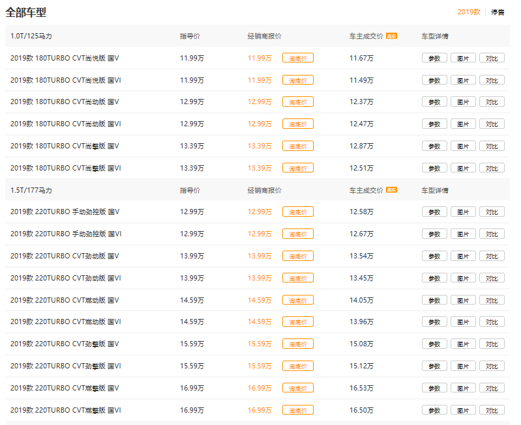Add 220TURBO CVT劲动版 国VI to 对比
521x425 pixels.
point(492,278)
